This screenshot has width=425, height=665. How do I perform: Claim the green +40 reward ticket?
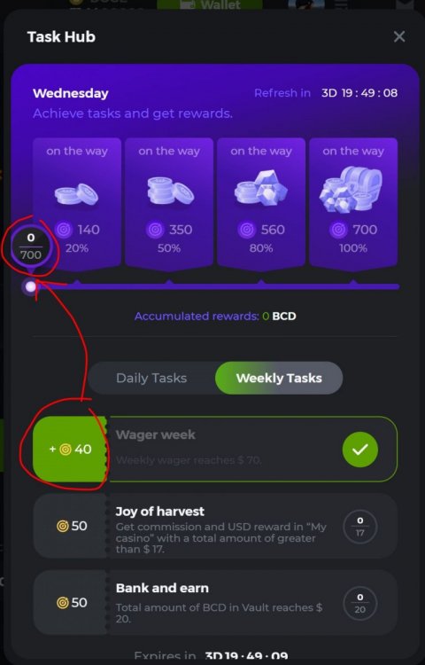point(70,450)
